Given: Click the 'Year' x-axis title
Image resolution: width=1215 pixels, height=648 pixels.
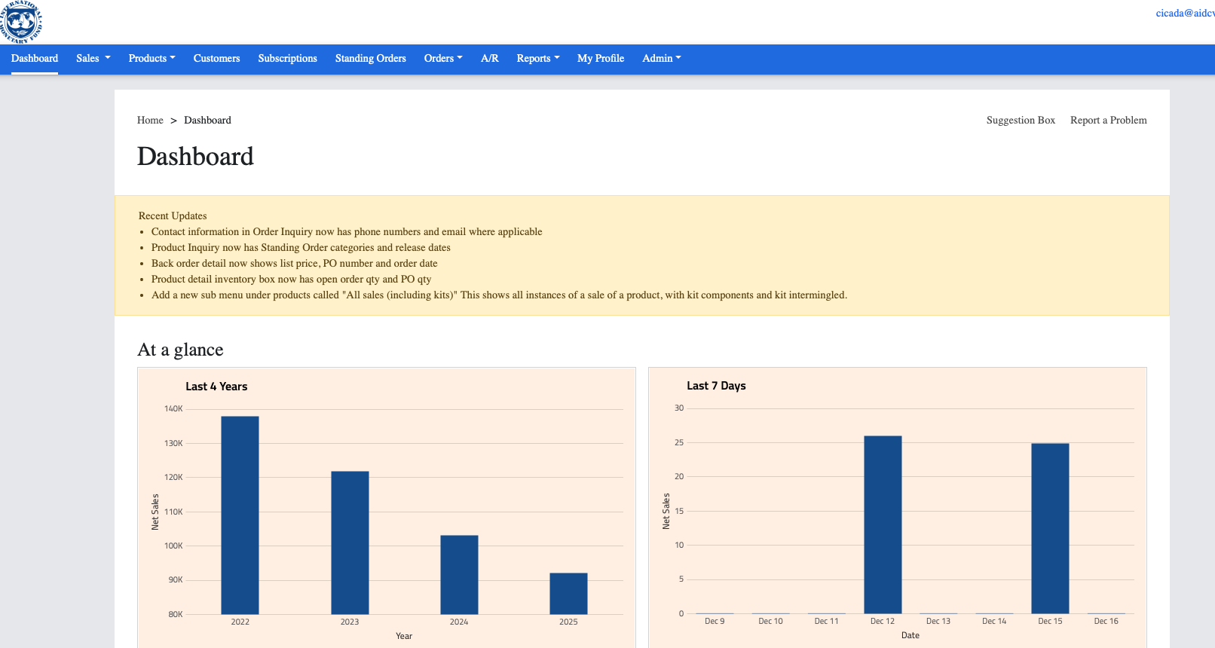Looking at the screenshot, I should (x=404, y=636).
